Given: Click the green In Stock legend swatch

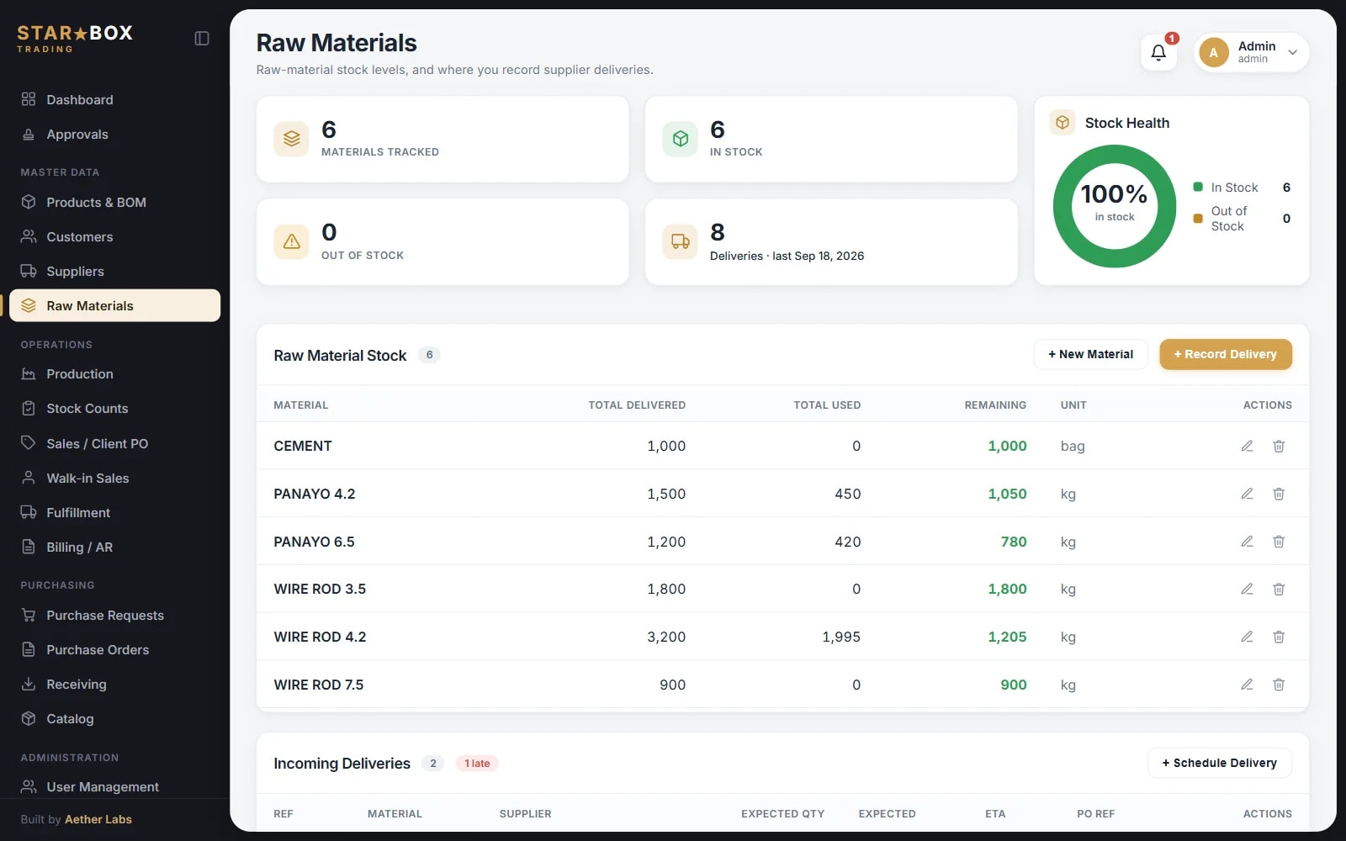Looking at the screenshot, I should pos(1198,187).
